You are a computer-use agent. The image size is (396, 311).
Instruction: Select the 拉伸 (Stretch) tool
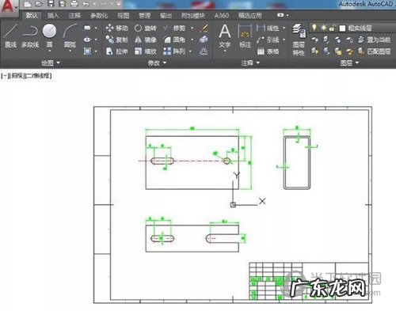point(116,51)
